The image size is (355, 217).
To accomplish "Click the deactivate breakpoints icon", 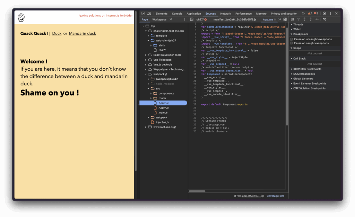I will click(x=324, y=19).
